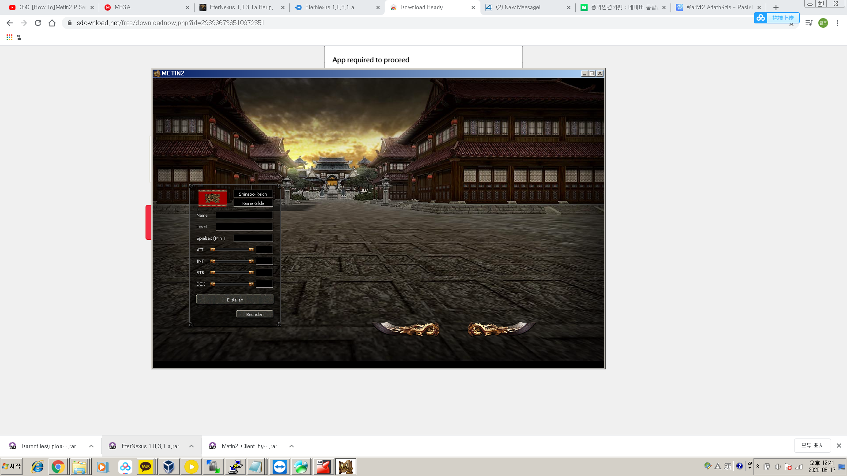Go to Chrome home page

(52, 23)
